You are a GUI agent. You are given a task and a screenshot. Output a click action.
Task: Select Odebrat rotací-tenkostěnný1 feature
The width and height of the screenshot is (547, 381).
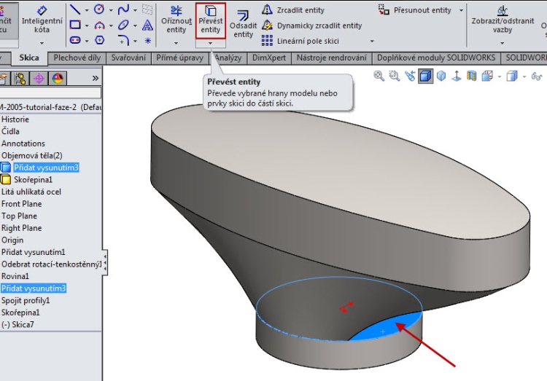(x=51, y=264)
